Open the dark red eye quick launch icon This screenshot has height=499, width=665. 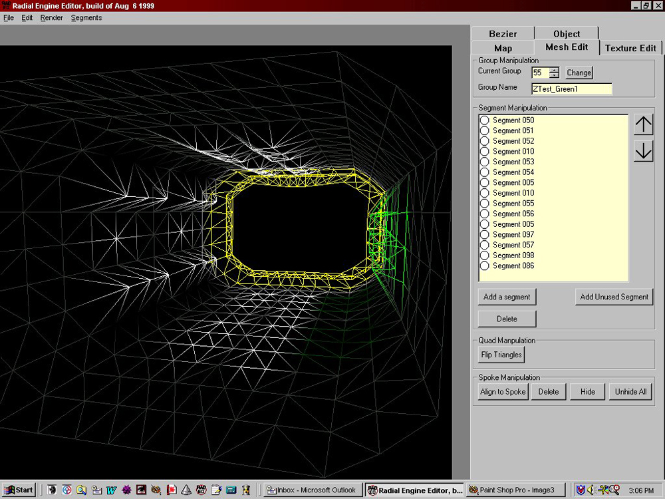click(x=141, y=490)
